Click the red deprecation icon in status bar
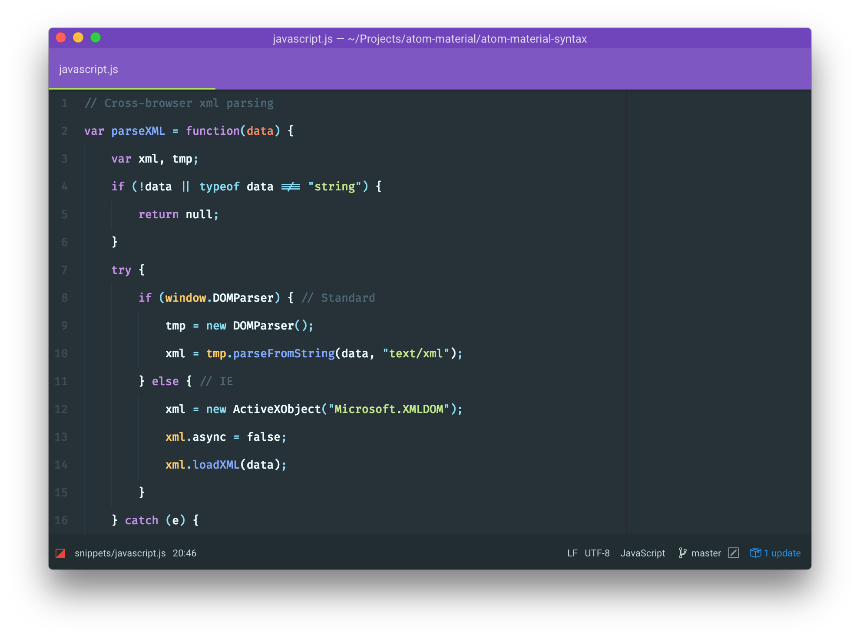The image size is (860, 639). 60,553
